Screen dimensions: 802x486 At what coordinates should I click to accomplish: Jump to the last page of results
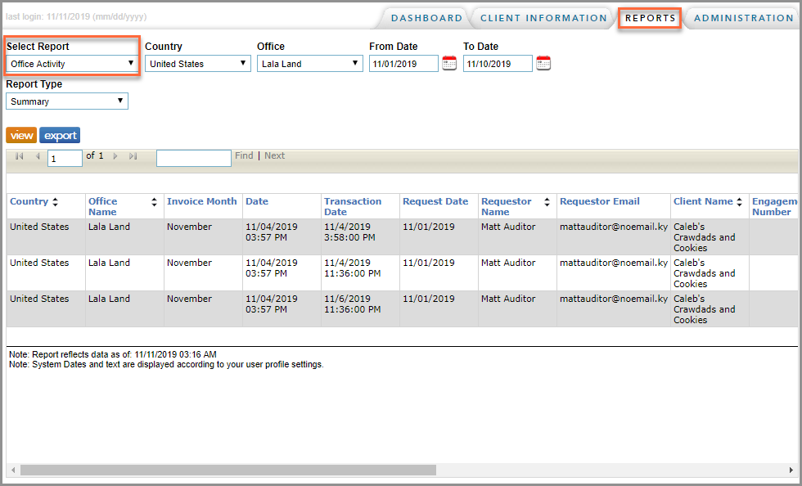coord(133,155)
